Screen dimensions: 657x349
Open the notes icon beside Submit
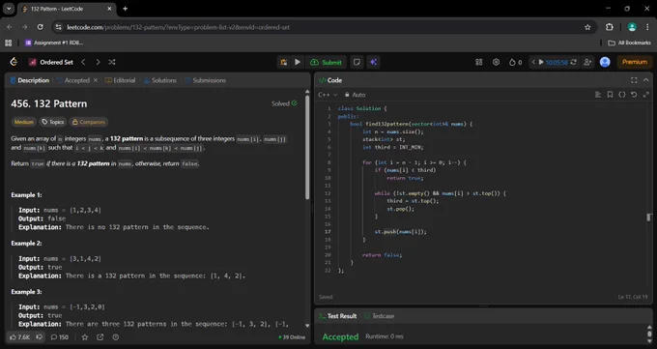point(357,62)
